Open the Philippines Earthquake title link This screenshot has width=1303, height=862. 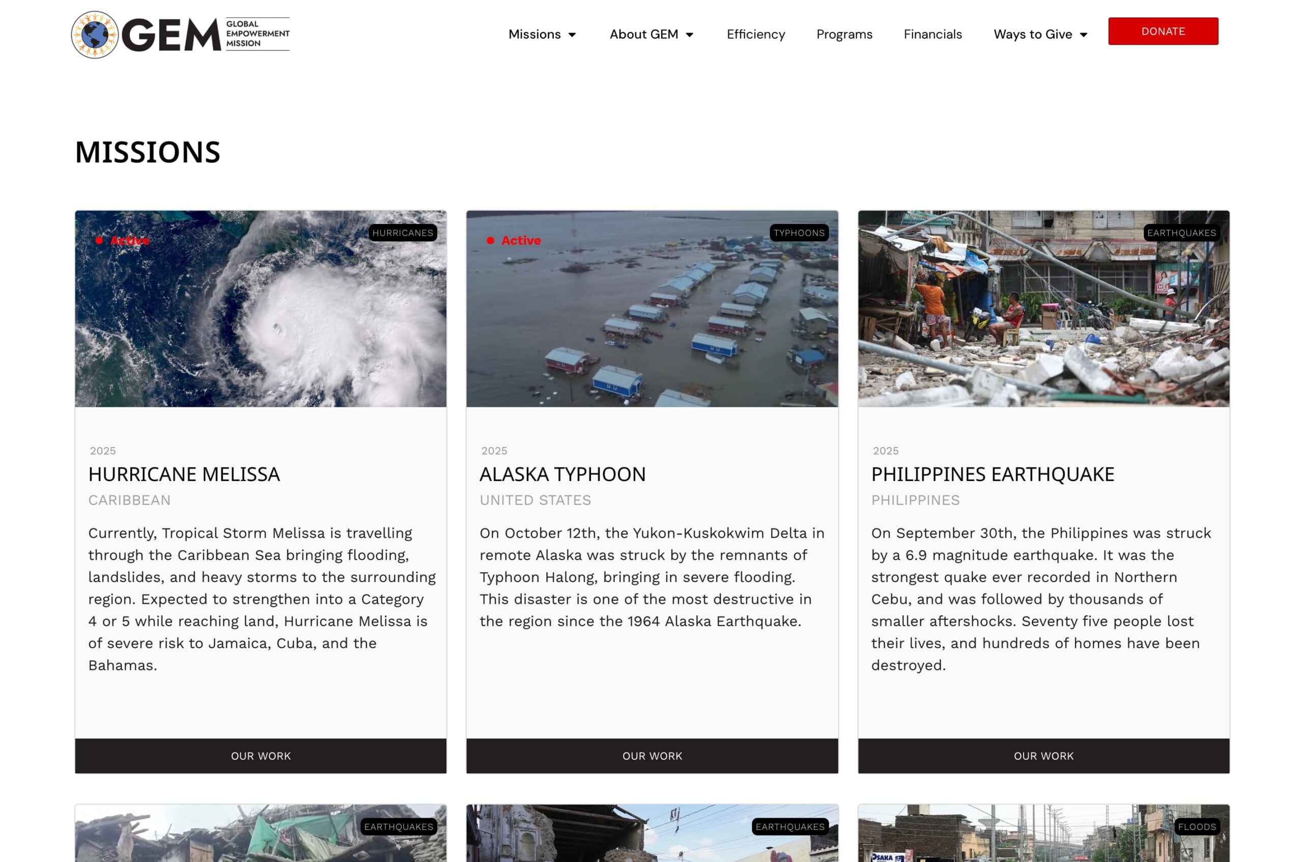992,474
